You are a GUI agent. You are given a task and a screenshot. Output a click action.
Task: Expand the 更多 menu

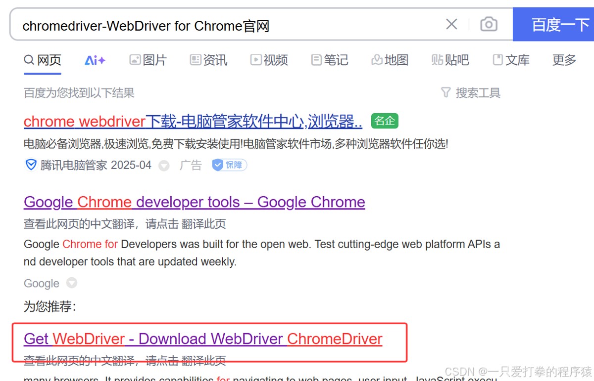tap(564, 60)
